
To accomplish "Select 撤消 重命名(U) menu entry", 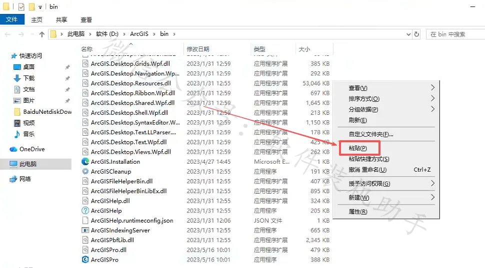I will coord(367,170).
